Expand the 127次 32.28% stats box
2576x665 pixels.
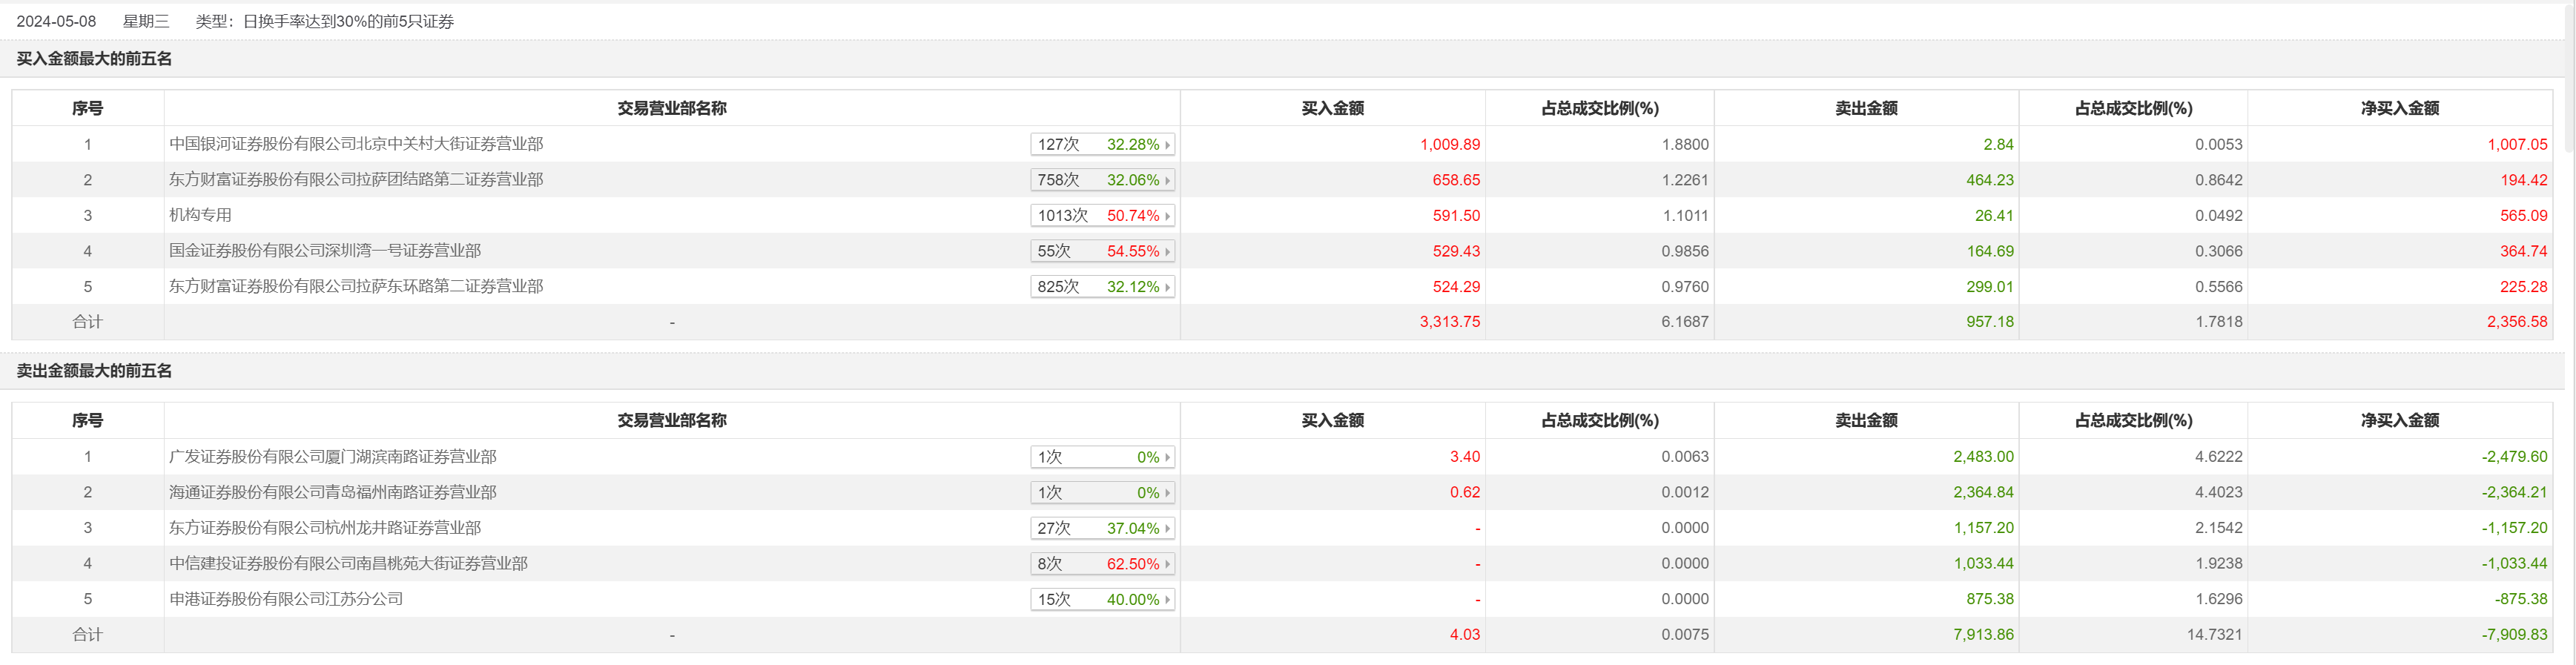click(x=1102, y=144)
